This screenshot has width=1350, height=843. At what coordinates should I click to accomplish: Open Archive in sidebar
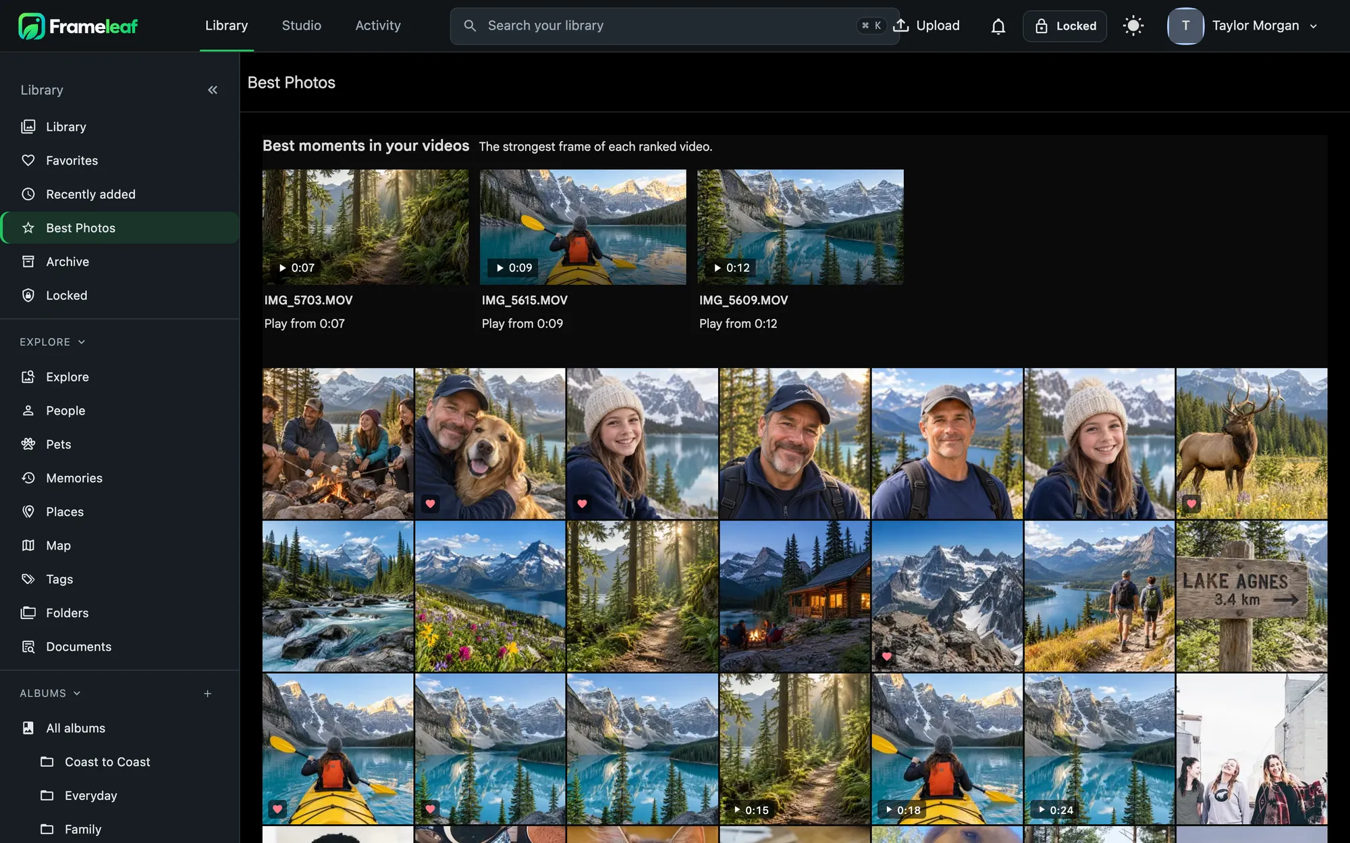(x=119, y=262)
